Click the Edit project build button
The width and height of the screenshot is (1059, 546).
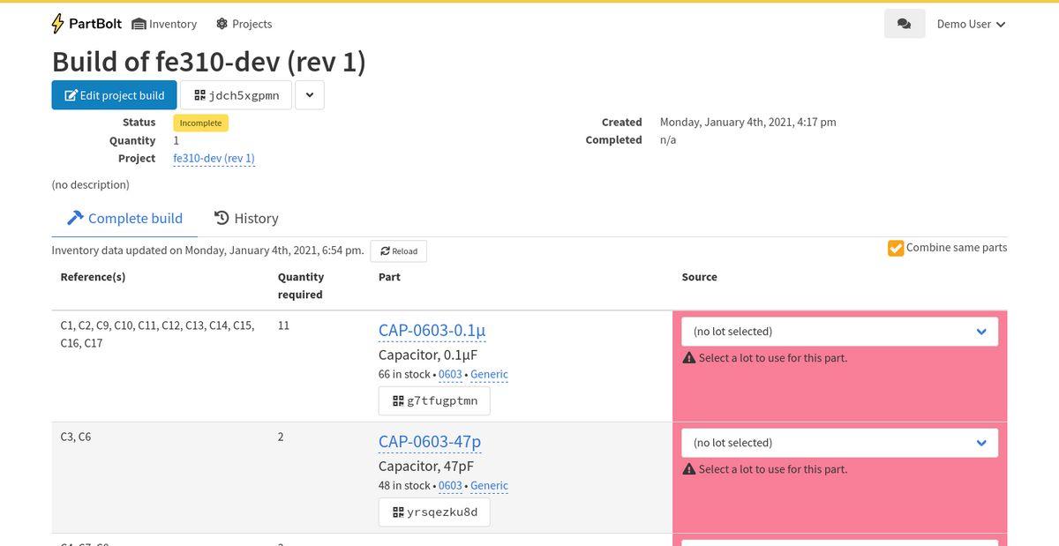pos(114,95)
